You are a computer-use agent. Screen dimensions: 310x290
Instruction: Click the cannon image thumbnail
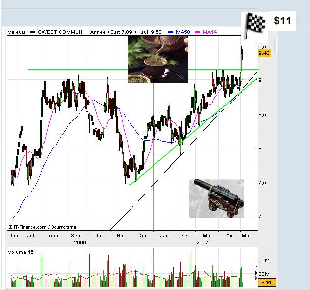tap(216, 198)
